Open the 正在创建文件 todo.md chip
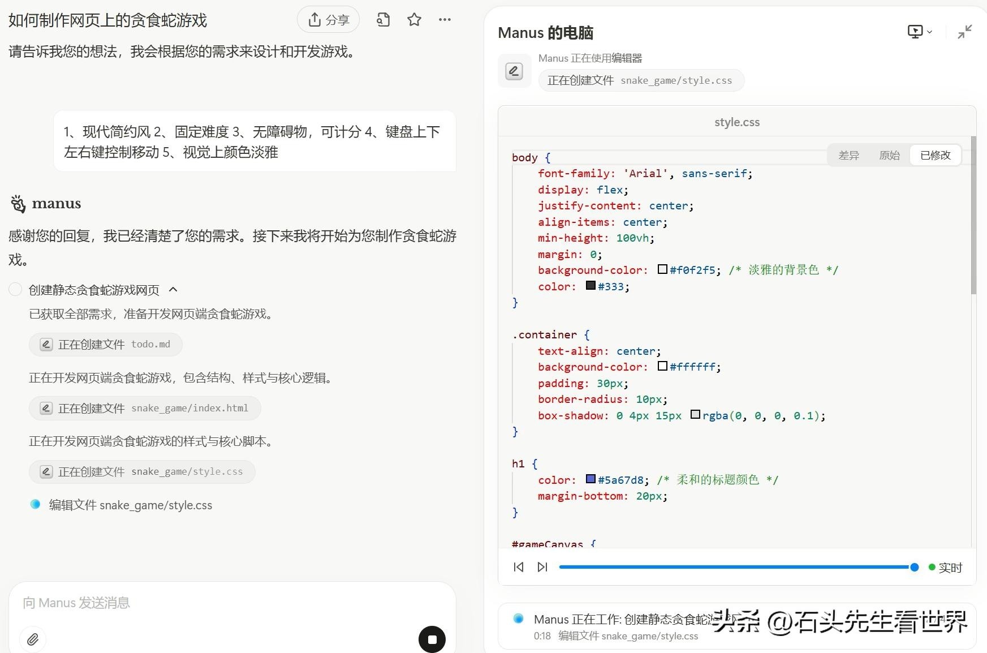Image resolution: width=987 pixels, height=653 pixels. (106, 344)
